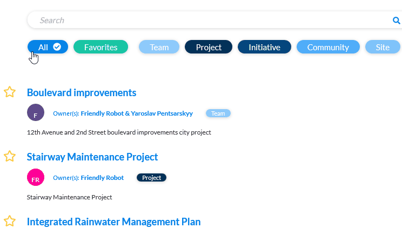Image resolution: width=402 pixels, height=228 pixels.
Task: Click the pink FR owner avatar
Action: click(x=36, y=177)
